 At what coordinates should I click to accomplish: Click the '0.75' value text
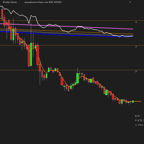137,116
